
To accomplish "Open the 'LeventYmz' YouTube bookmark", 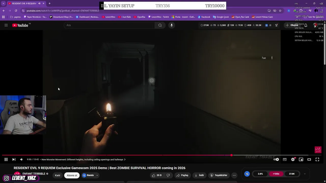I will click(x=108, y=17).
